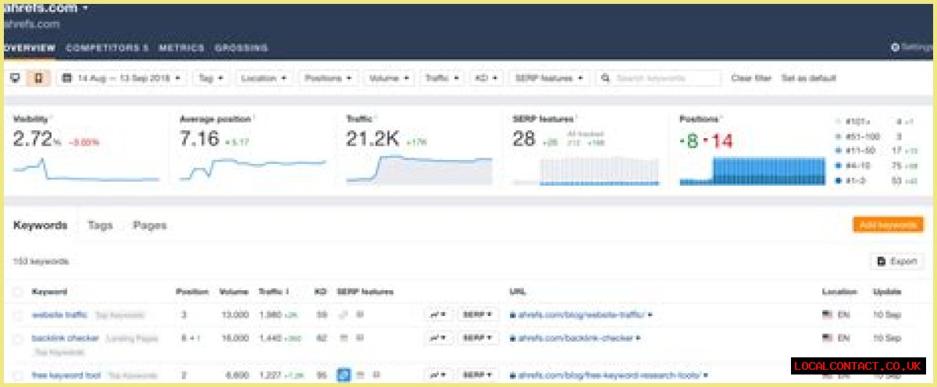The height and width of the screenshot is (387, 937).
Task: Click US flag in website traffic row
Action: [828, 315]
